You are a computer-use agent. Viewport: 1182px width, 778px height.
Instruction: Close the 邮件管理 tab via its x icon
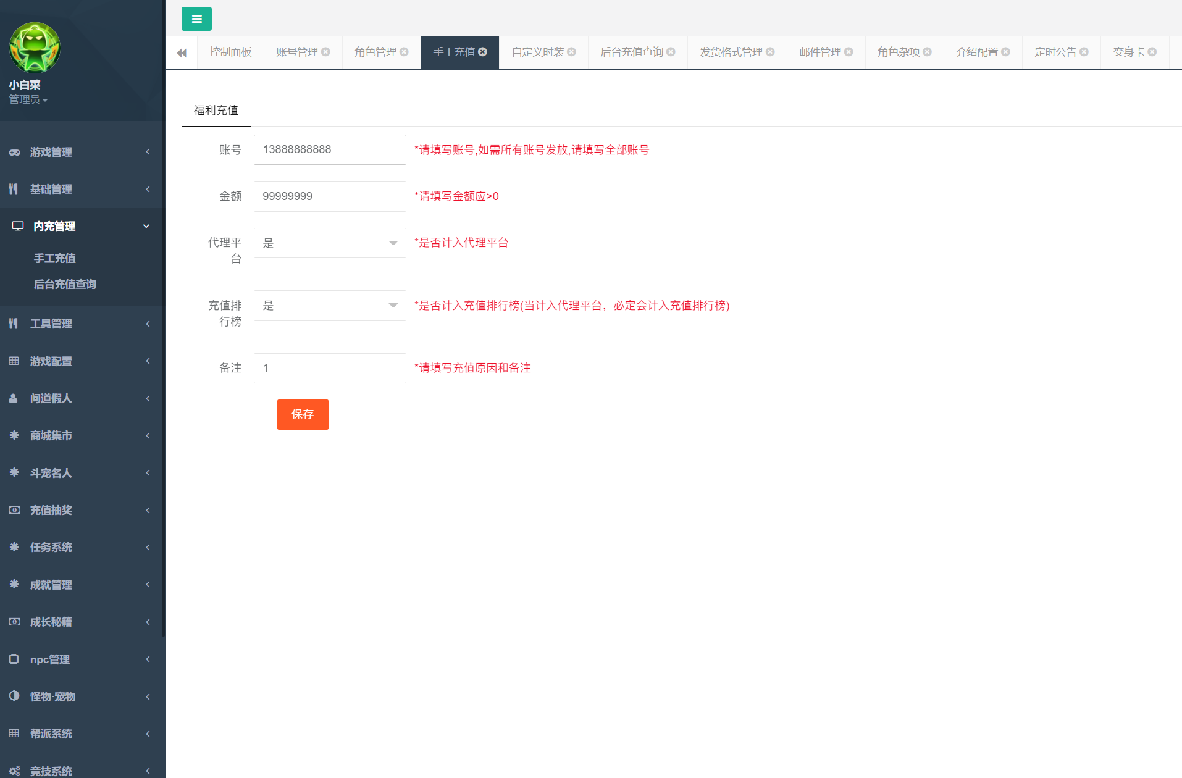point(849,52)
